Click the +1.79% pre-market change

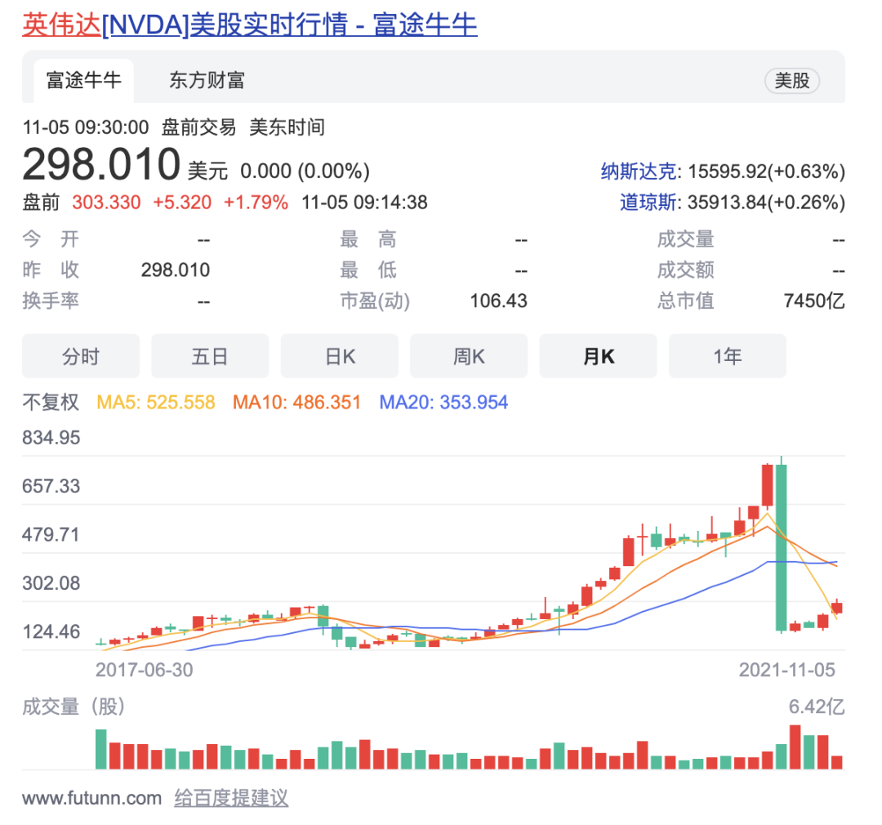[256, 202]
